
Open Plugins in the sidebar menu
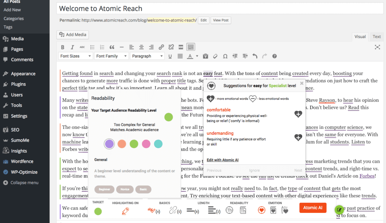18,84
